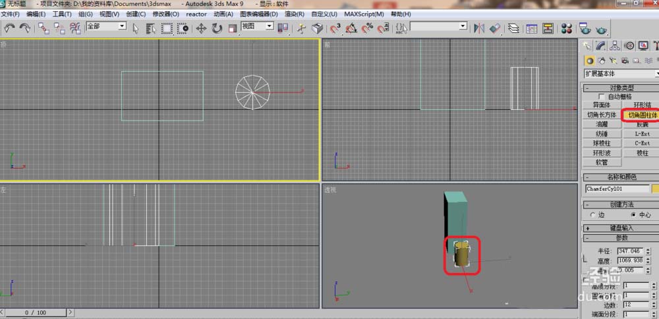Screen dimensions: 659x319
Task: Open the 修改器(O) menu
Action: click(165, 14)
